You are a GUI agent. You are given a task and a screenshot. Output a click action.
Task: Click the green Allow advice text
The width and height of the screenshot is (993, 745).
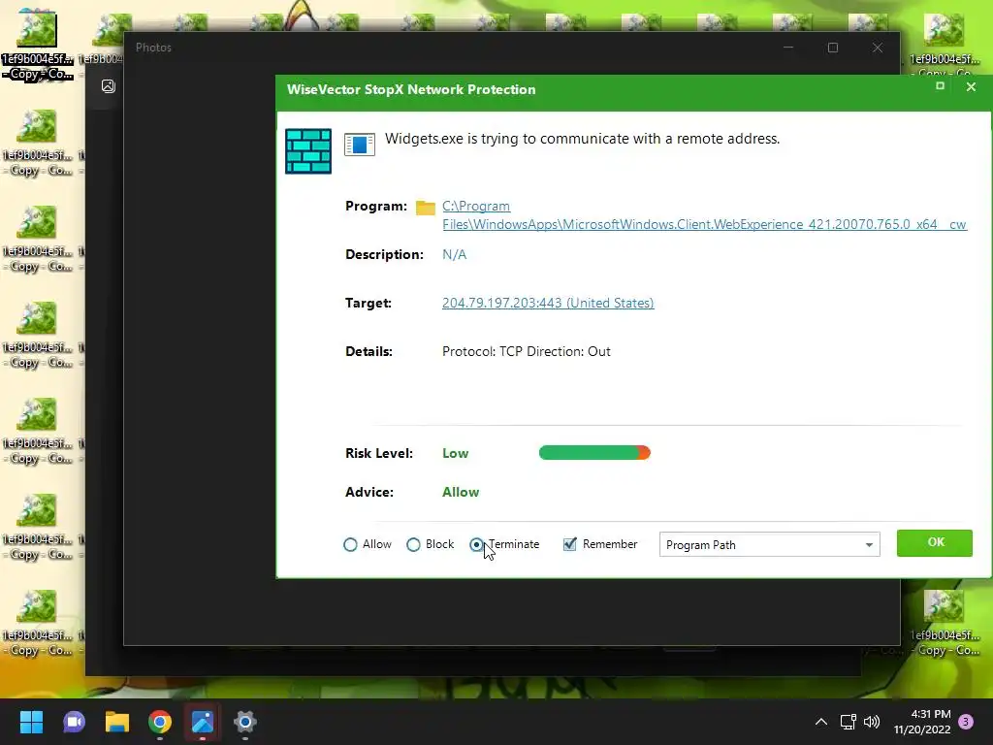tap(461, 492)
